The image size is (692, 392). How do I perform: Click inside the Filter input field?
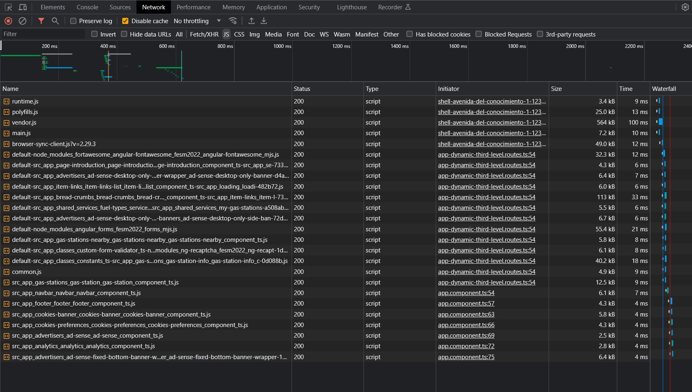coord(43,34)
